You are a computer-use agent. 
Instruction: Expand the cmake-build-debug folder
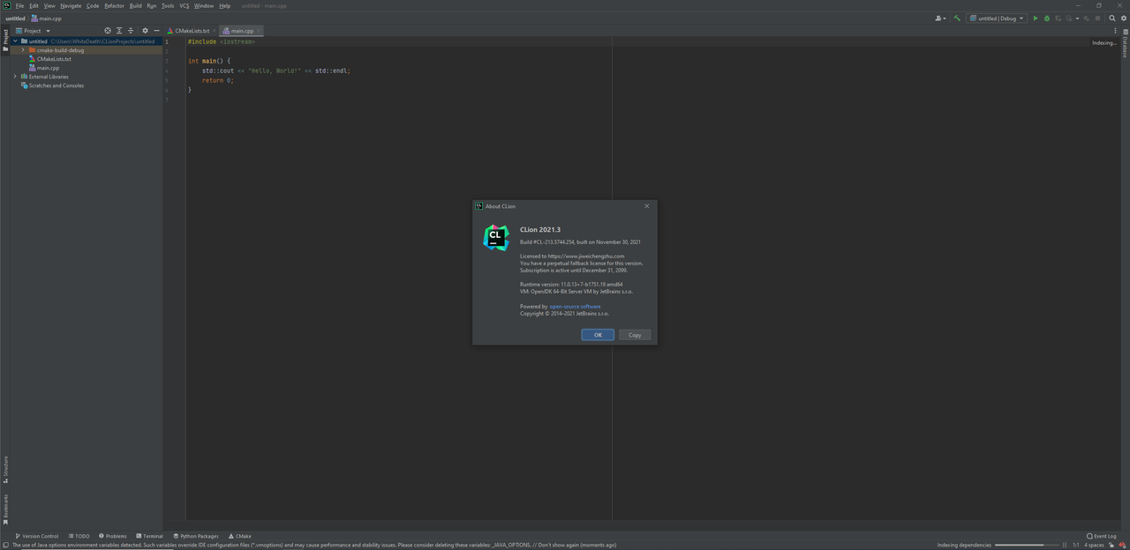coord(23,50)
